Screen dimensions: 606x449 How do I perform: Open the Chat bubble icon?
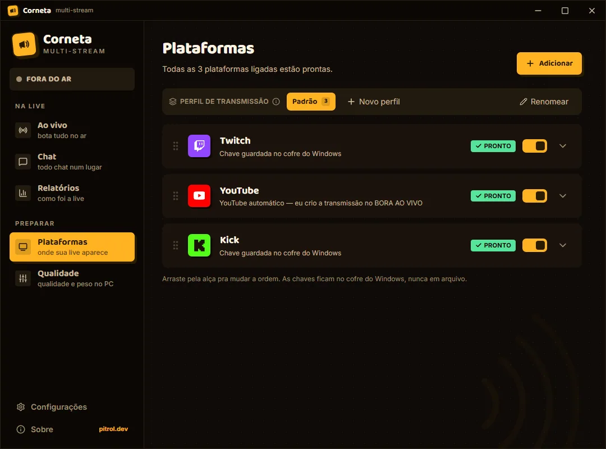(23, 162)
